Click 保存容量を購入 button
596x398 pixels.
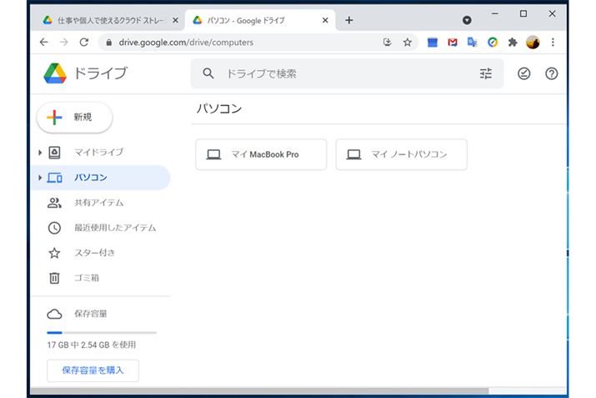(x=93, y=370)
